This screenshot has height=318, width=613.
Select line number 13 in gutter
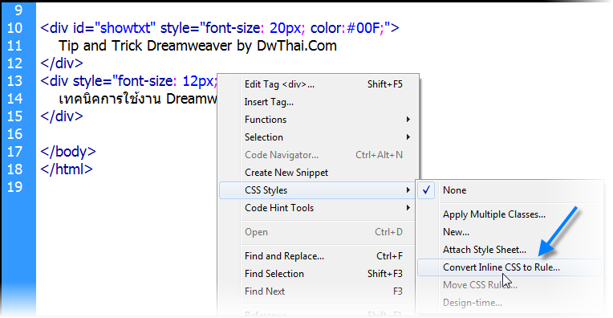15,81
